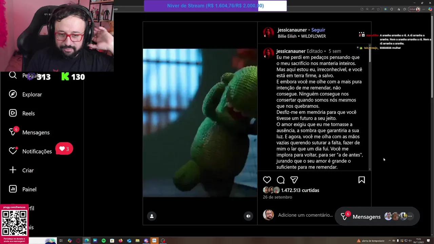Open Task View in the taskbar
This screenshot has height=244, width=434.
[61, 241]
